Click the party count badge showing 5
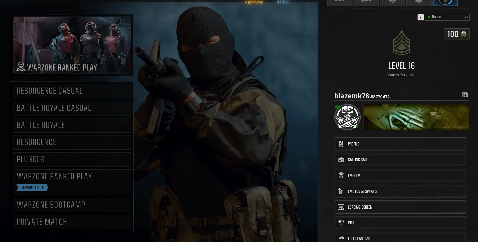This screenshot has width=478, height=242. 421,17
